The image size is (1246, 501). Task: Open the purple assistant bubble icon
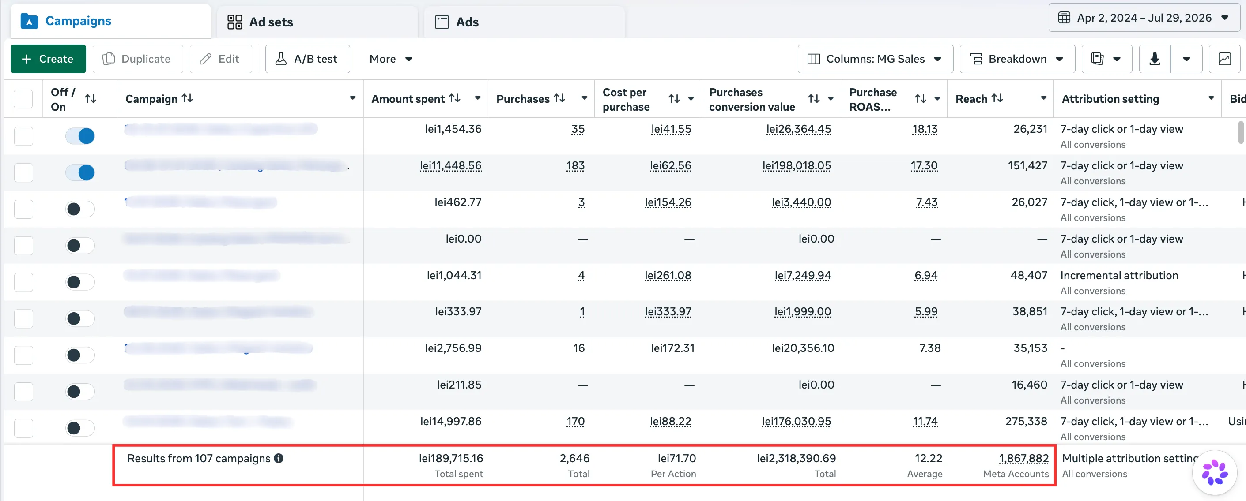coord(1215,472)
